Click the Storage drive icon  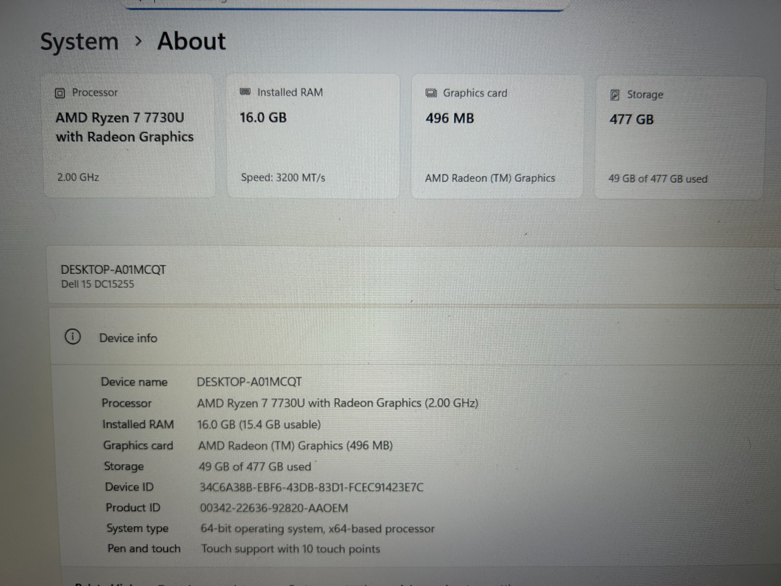point(615,95)
